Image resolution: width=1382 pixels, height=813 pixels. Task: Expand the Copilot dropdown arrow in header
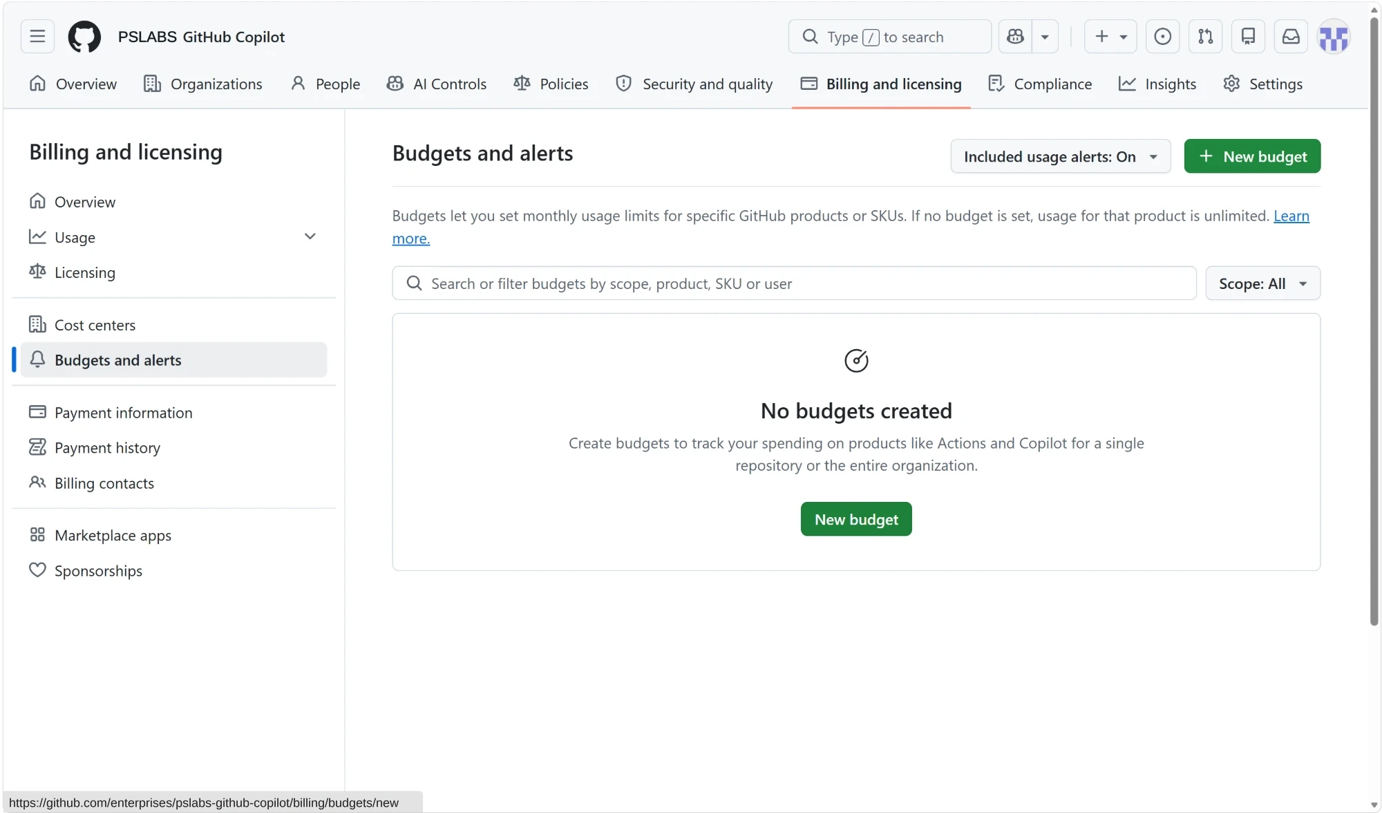(x=1045, y=37)
